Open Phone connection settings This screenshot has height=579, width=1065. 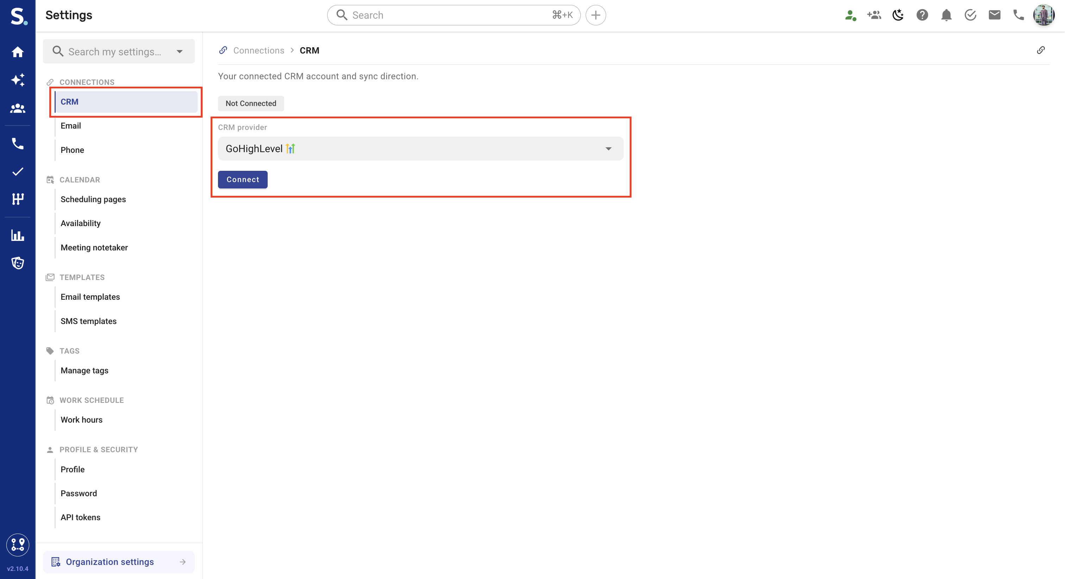[x=126, y=150]
